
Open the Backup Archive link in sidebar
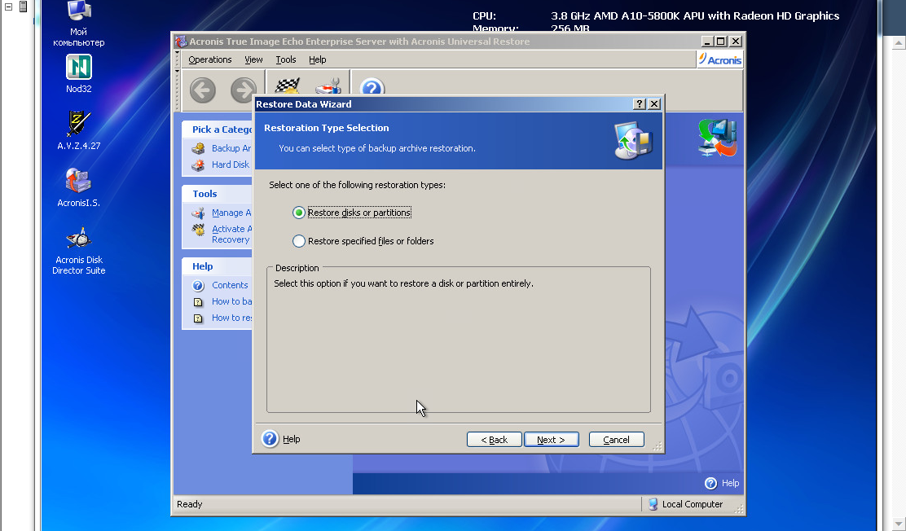pyautogui.click(x=231, y=148)
